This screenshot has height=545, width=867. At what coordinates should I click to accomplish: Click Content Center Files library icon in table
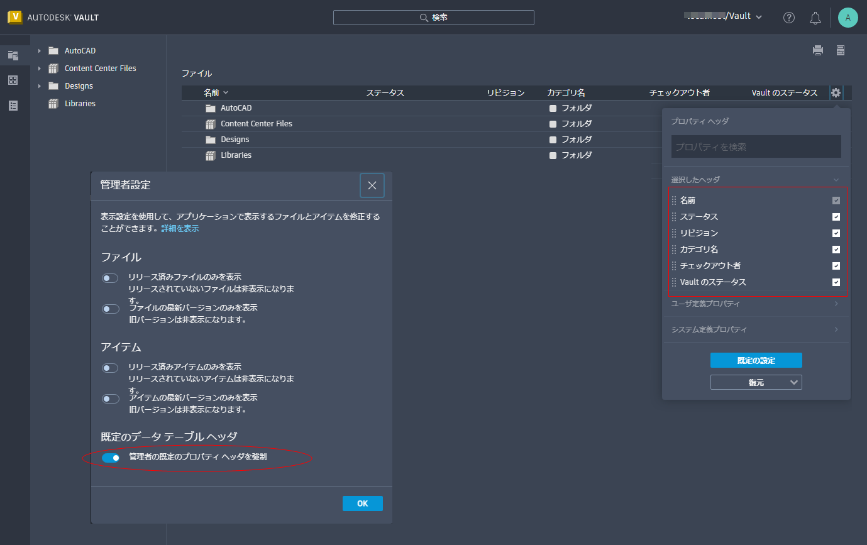211,124
